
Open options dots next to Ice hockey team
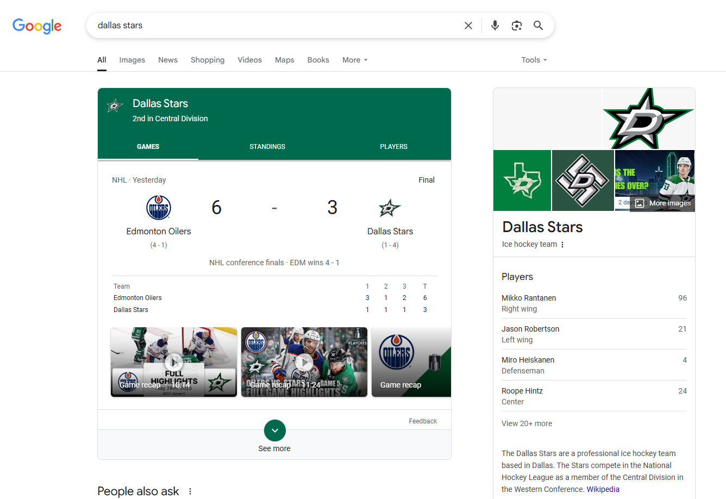click(562, 245)
